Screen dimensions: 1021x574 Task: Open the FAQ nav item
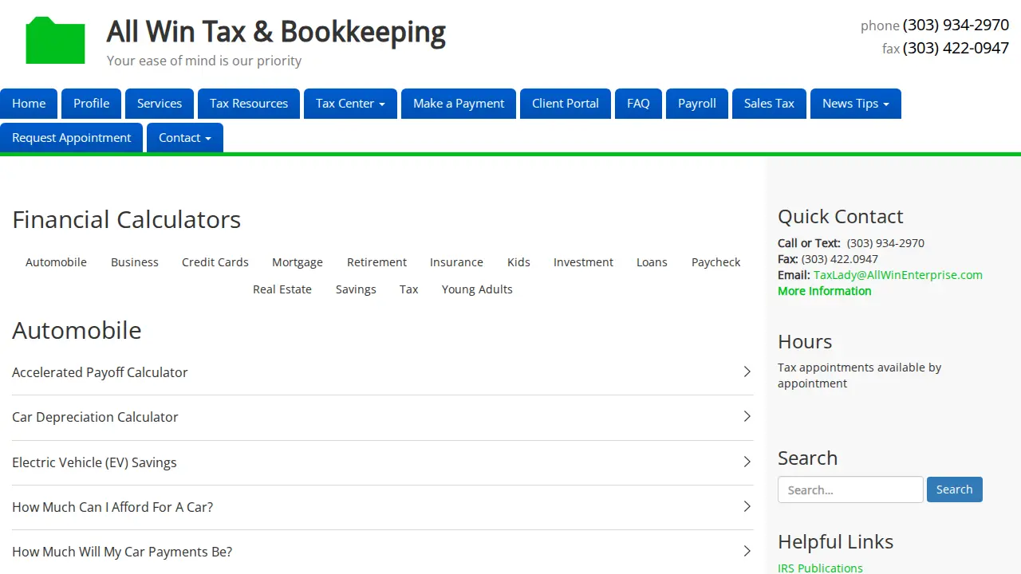tap(638, 104)
